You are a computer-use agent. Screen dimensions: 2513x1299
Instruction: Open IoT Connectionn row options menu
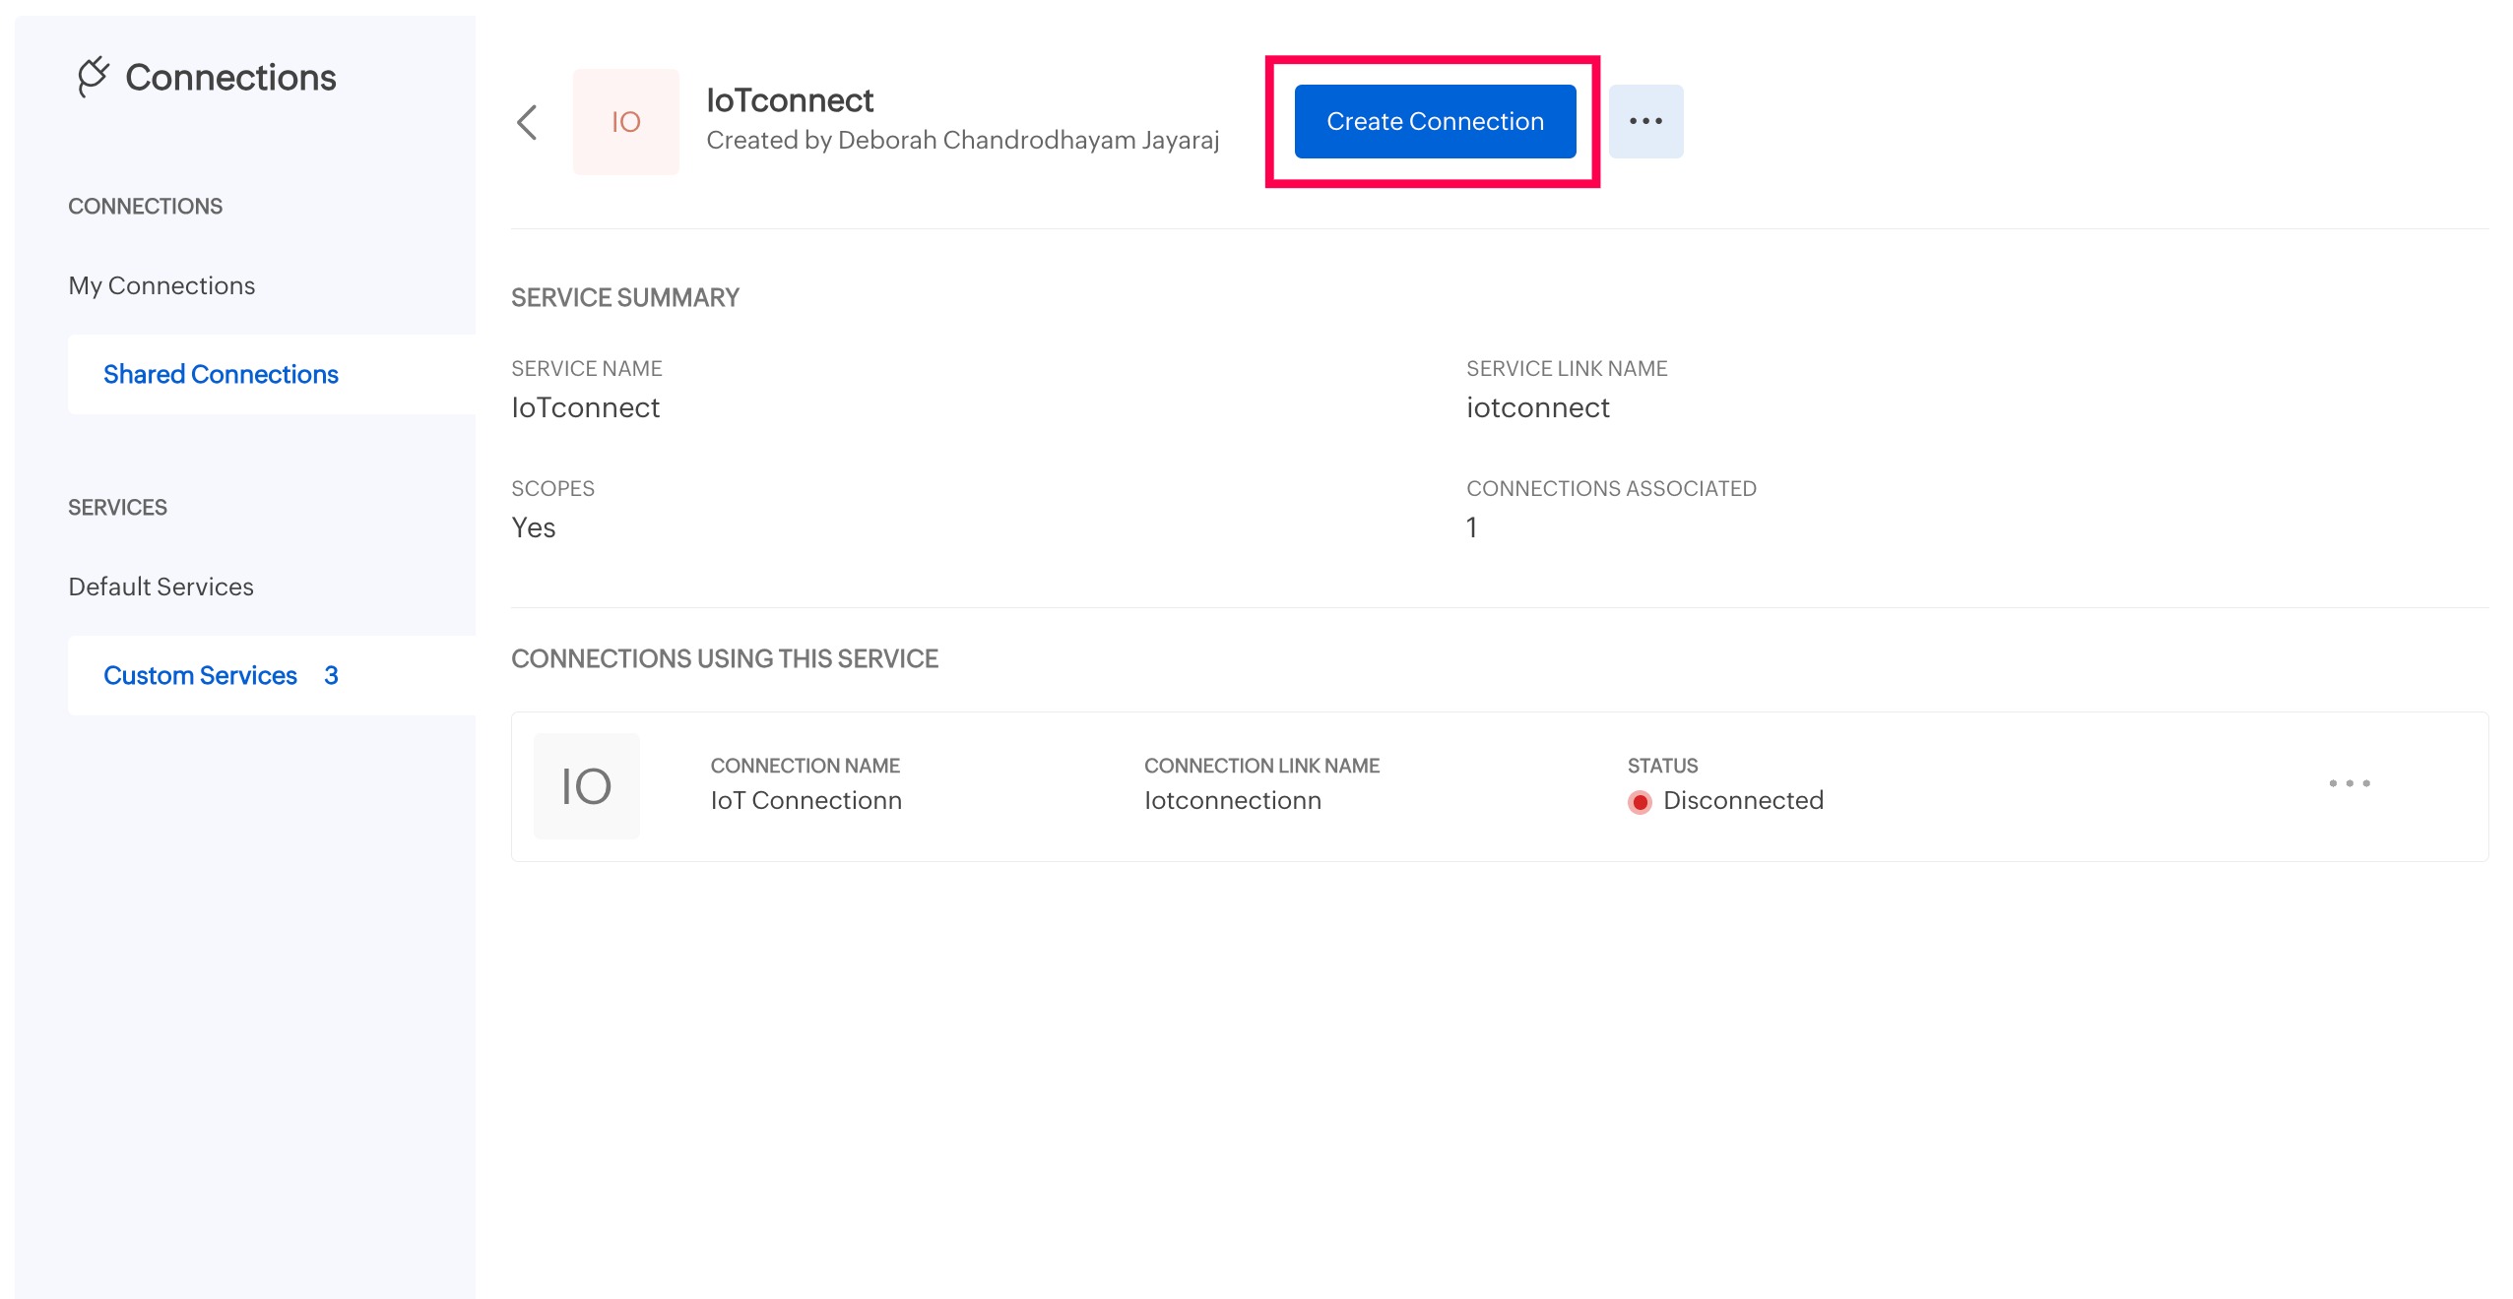coord(2349,783)
